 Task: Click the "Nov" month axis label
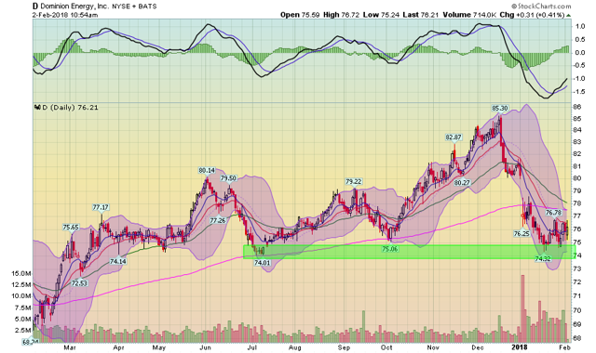[x=433, y=347]
